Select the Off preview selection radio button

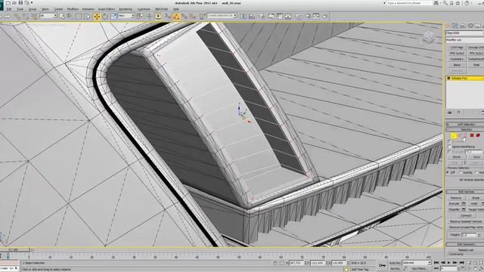pos(448,172)
